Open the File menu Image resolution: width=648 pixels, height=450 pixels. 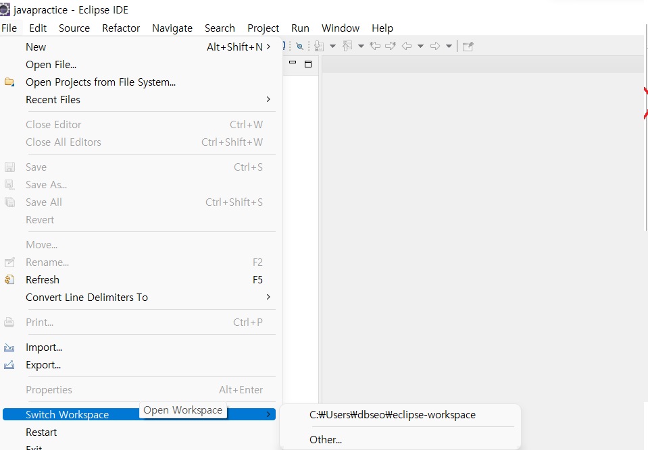pos(9,28)
